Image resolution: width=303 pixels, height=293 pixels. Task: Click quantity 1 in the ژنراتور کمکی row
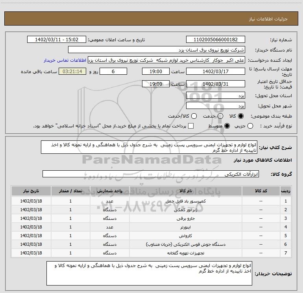click(x=70, y=210)
